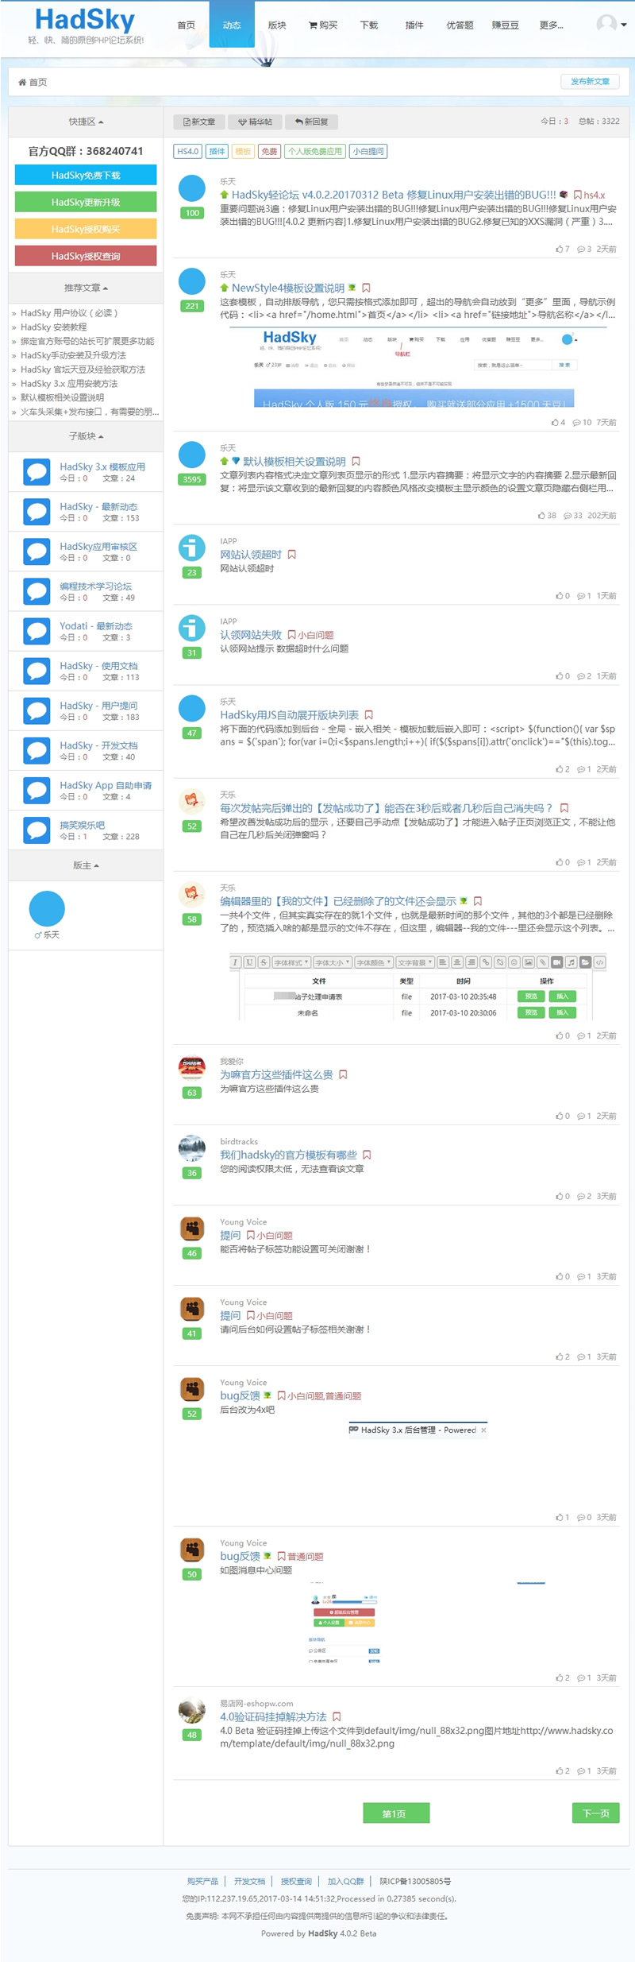The image size is (635, 1962).
Task: Filter posts by the 小白提问 tag
Action: tap(368, 151)
